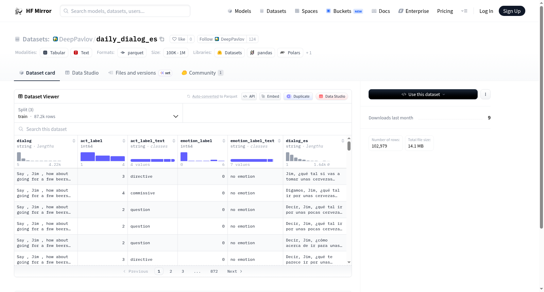Select the pandas library tag
The width and height of the screenshot is (544, 292).
261,53
